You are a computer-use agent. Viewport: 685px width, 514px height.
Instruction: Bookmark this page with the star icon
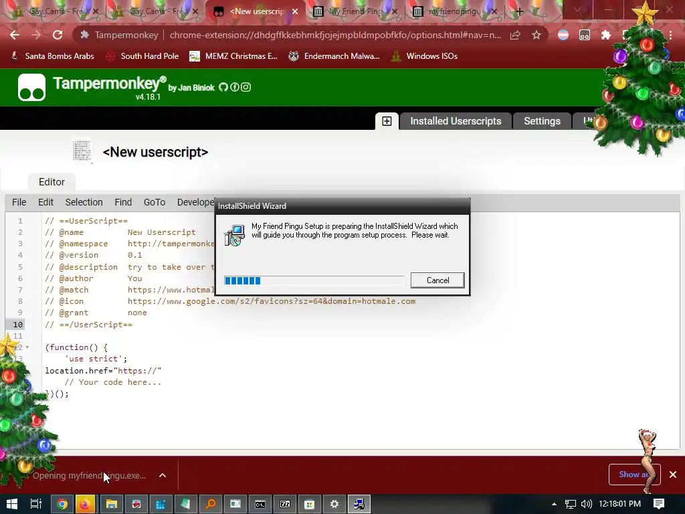click(536, 35)
